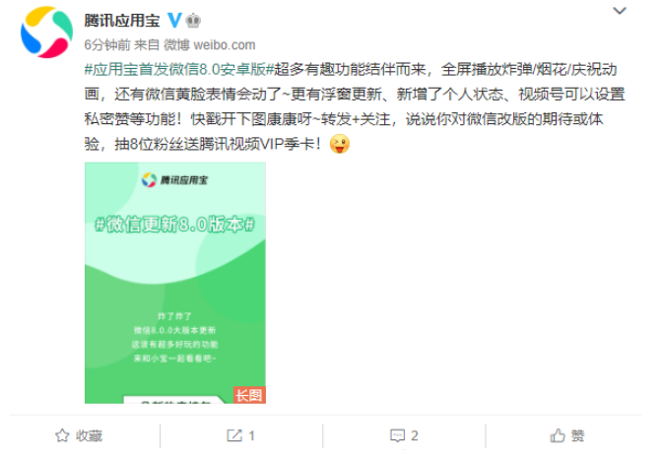663x462 pixels.
Task: Click the repost count 1
Action: coord(251,435)
